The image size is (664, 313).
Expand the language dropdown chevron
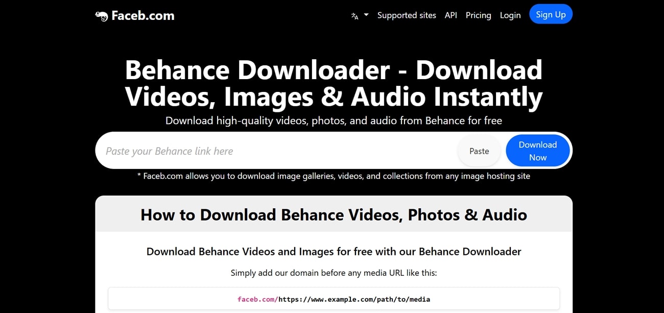pos(366,16)
